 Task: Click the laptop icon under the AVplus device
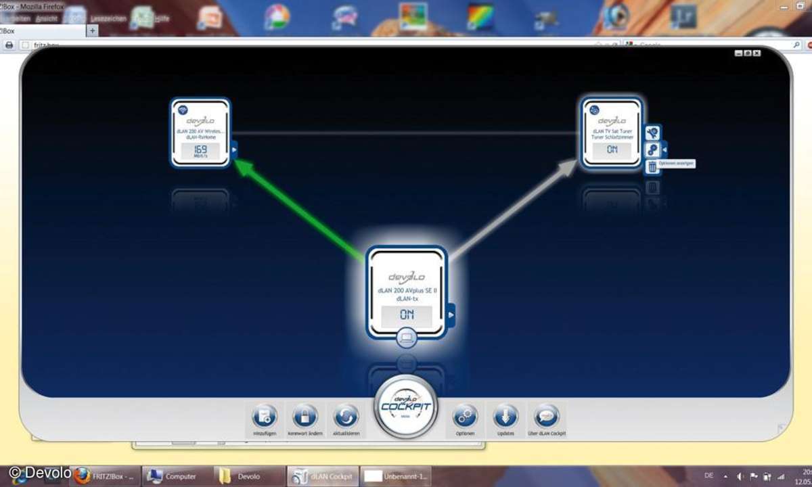[406, 336]
